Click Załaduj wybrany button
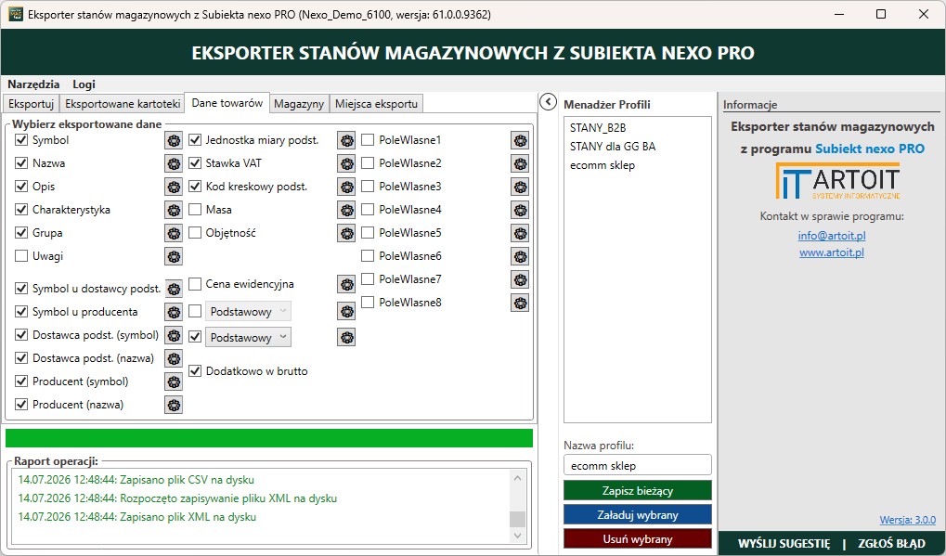 click(638, 514)
